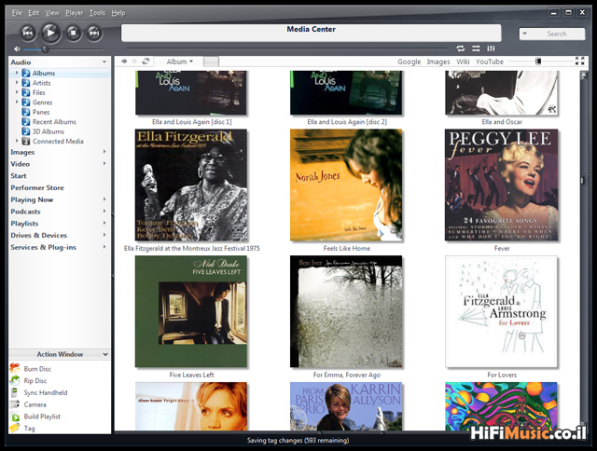Open the Podcasts section
The height and width of the screenshot is (451, 597).
pyautogui.click(x=25, y=212)
